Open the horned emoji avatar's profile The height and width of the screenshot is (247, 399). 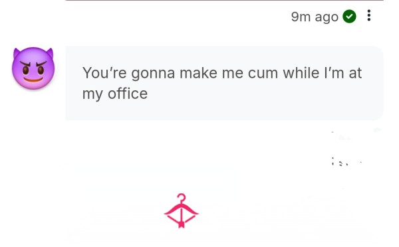(x=33, y=68)
